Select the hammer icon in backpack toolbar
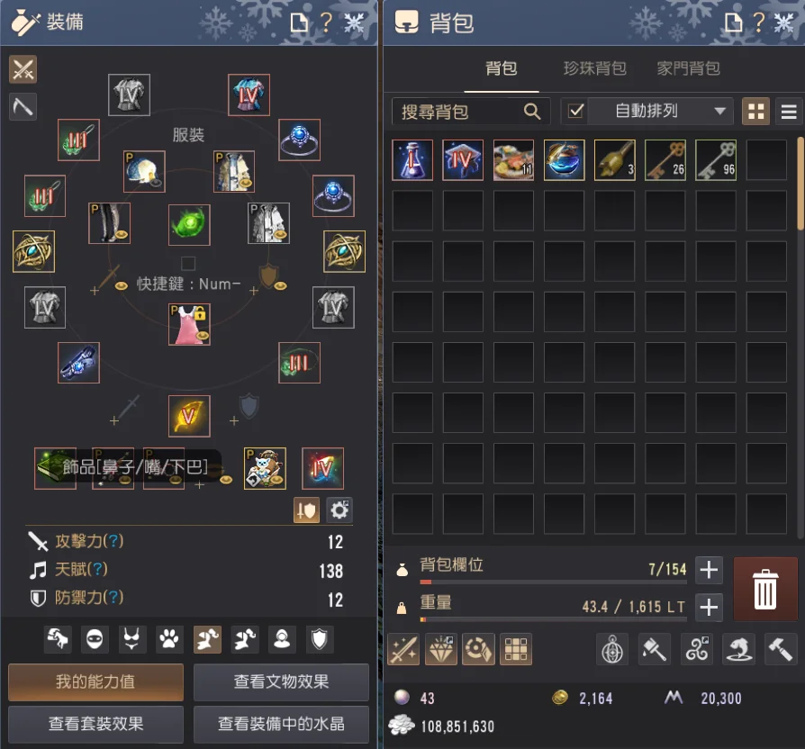 coord(781,649)
